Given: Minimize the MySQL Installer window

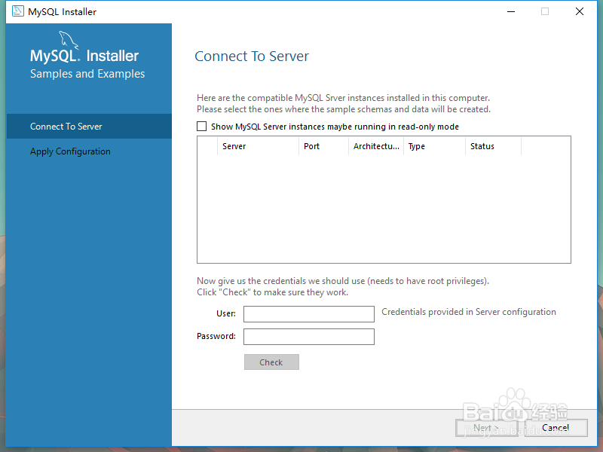Looking at the screenshot, I should point(511,11).
